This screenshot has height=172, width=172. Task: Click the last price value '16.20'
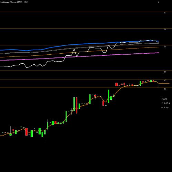tap(164, 99)
